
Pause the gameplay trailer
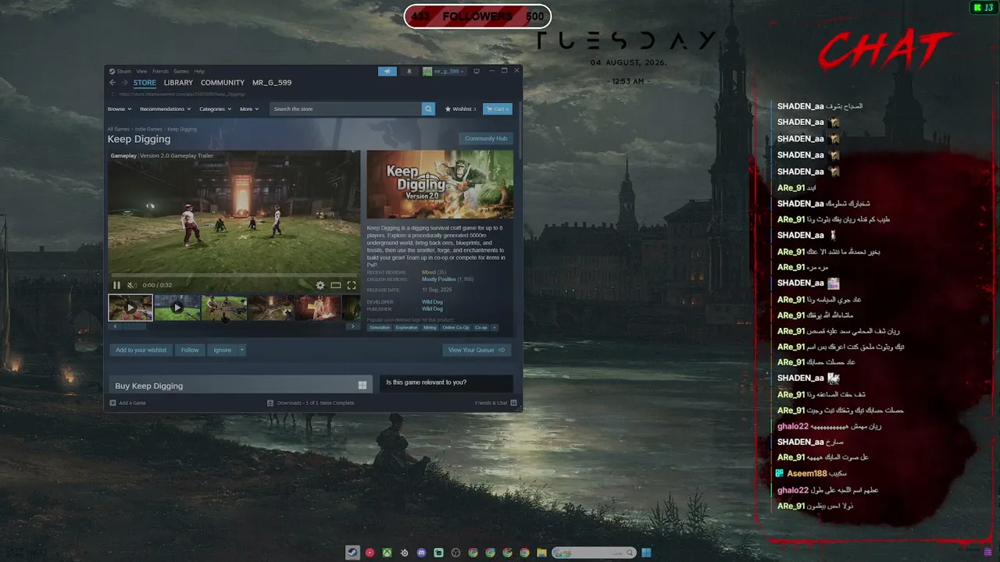(117, 286)
